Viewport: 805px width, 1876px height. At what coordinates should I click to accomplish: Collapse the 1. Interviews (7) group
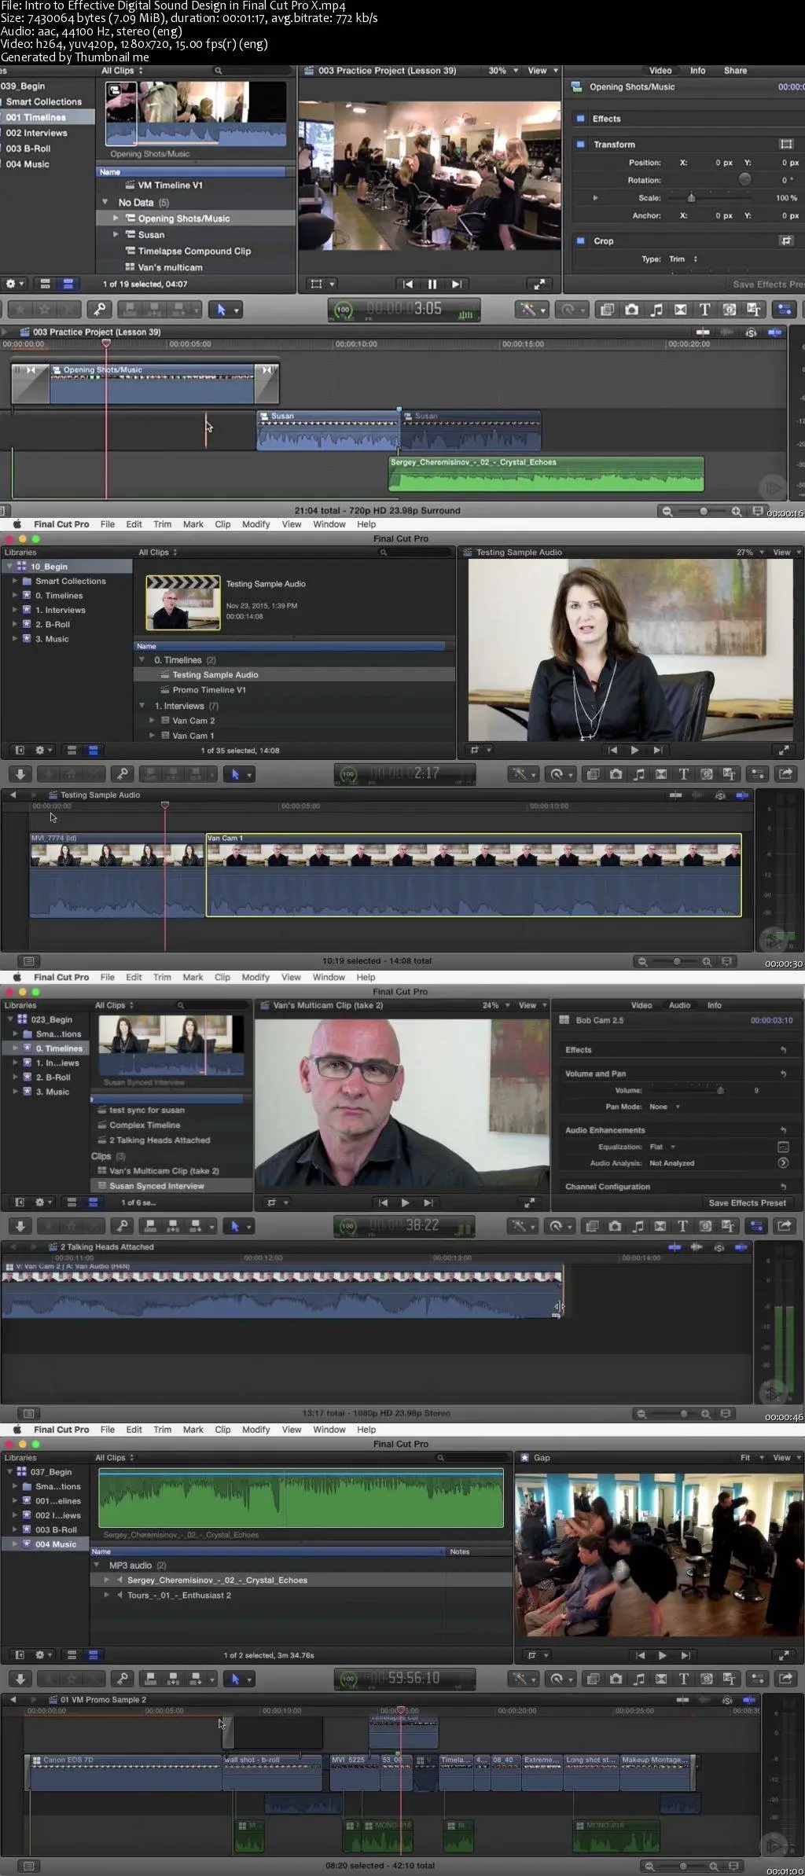(142, 706)
